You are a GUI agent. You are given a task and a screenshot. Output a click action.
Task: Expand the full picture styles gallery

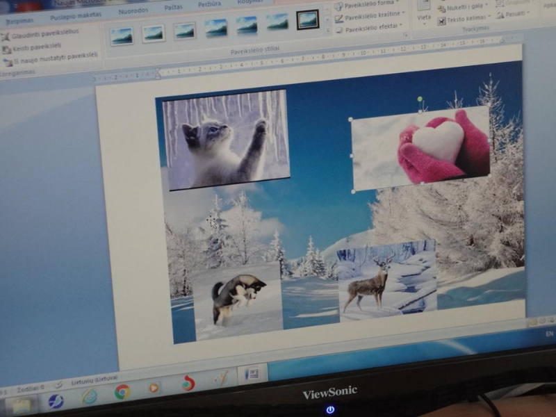328,31
